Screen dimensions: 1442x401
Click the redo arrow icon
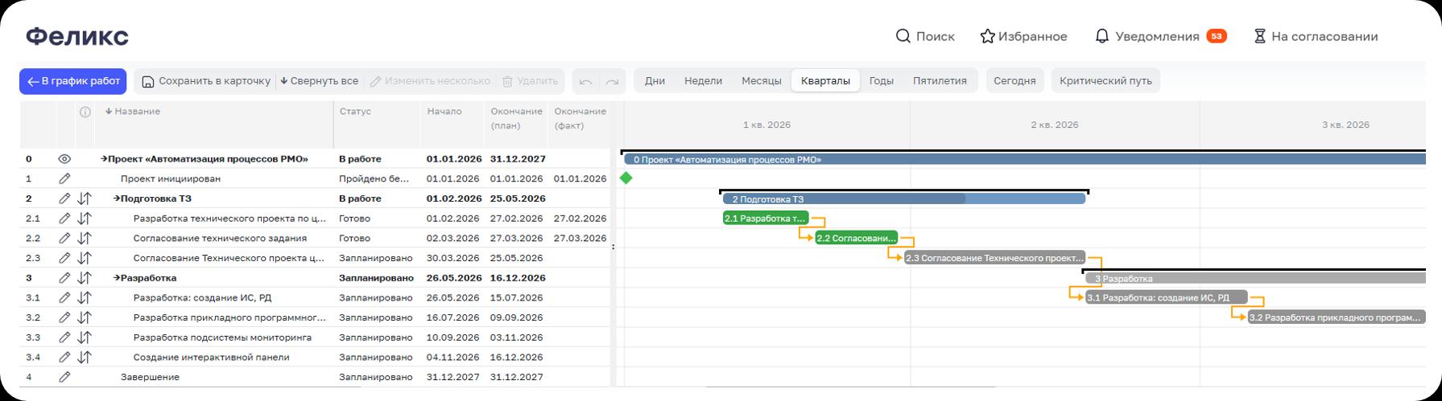612,81
